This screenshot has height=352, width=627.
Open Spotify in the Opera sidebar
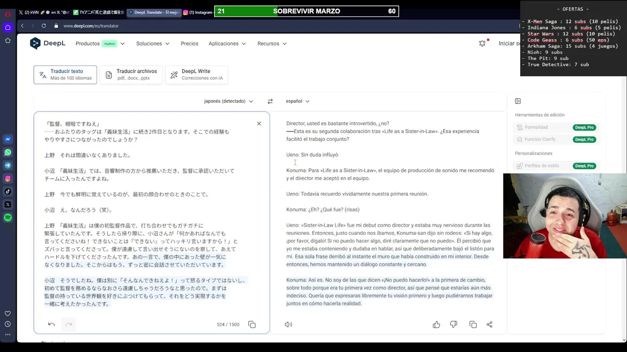tap(8, 218)
